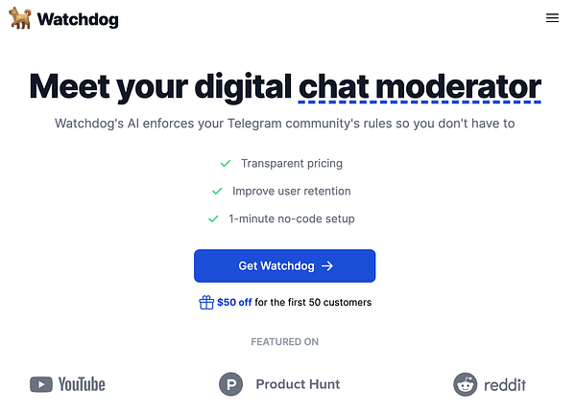Click the Transparent pricing text
This screenshot has width=576, height=412.
pyautogui.click(x=292, y=163)
